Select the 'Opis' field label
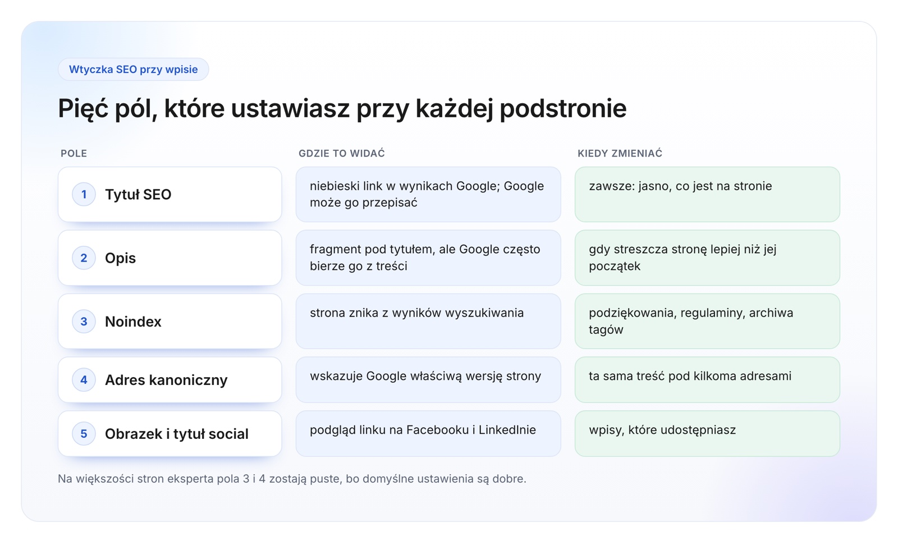 tap(120, 258)
